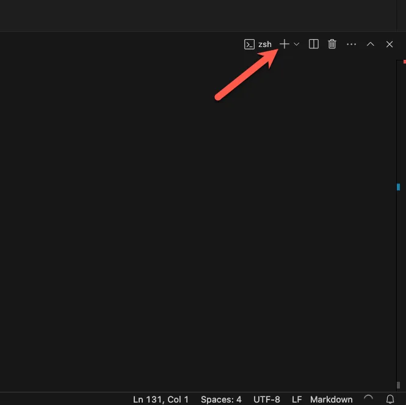Kill the terminal using the trash icon
The width and height of the screenshot is (406, 405).
[x=332, y=44]
